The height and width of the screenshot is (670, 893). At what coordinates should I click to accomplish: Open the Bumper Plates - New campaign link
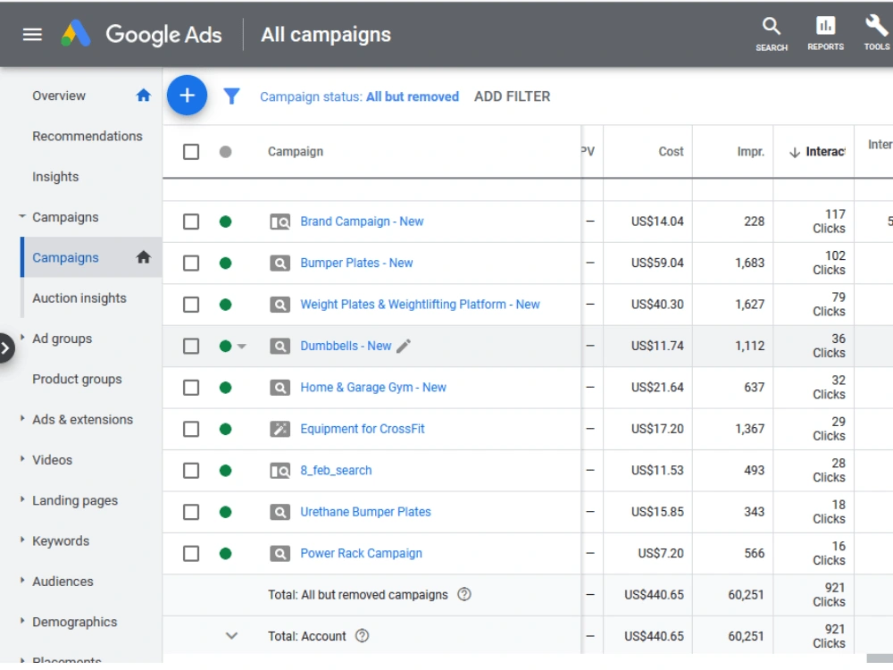point(356,264)
